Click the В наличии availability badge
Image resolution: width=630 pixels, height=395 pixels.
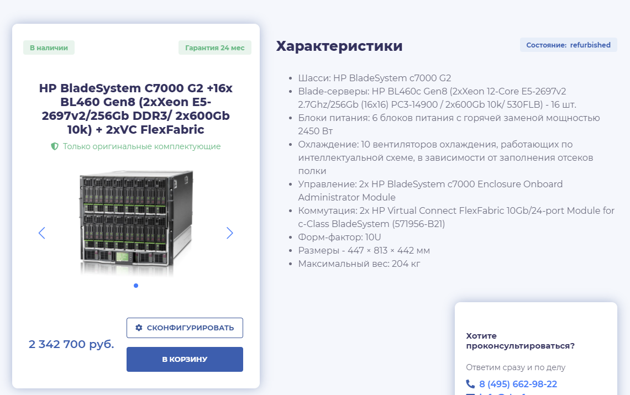pyautogui.click(x=49, y=48)
